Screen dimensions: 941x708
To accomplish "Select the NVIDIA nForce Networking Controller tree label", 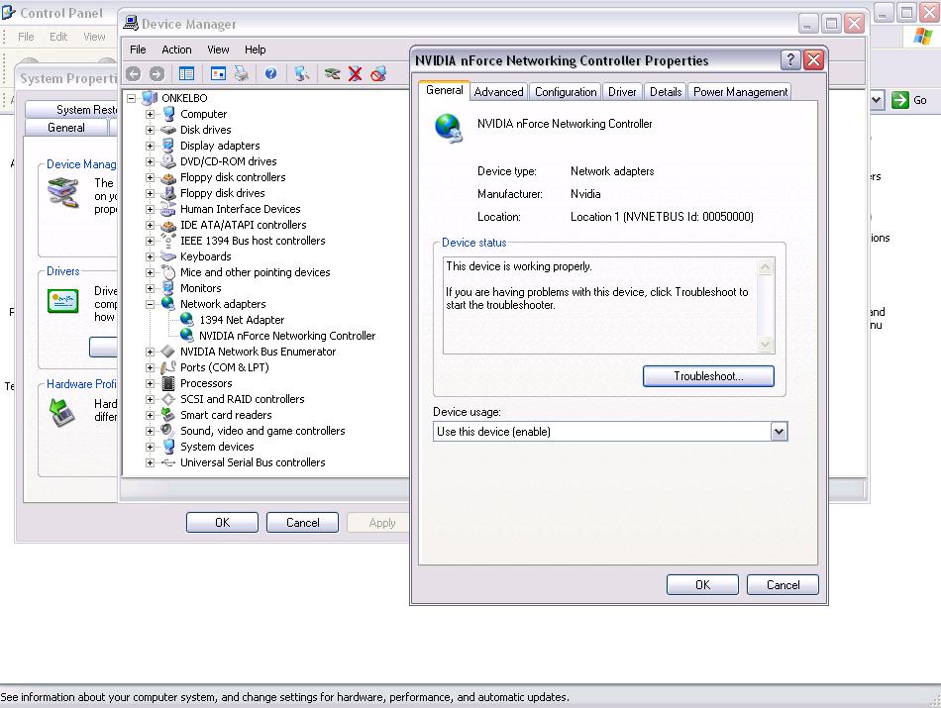I will 287,336.
